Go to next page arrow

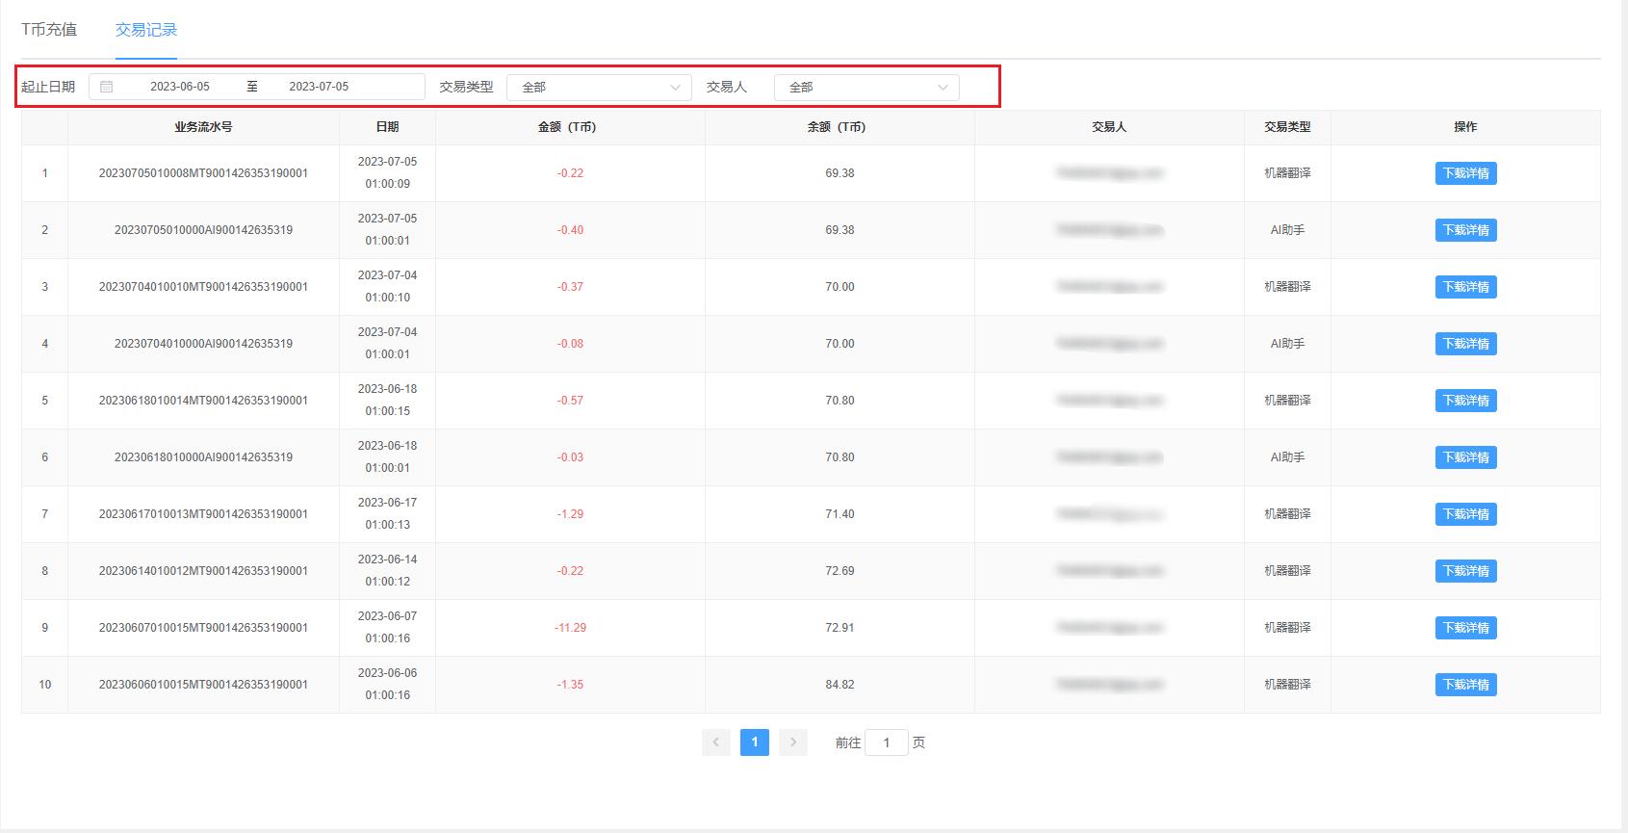coord(792,742)
